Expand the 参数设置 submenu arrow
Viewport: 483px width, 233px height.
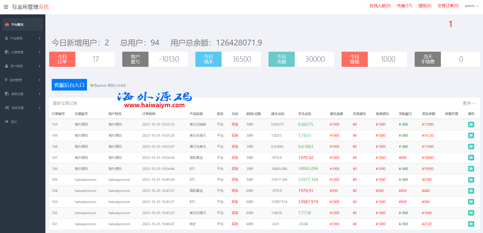click(x=40, y=94)
